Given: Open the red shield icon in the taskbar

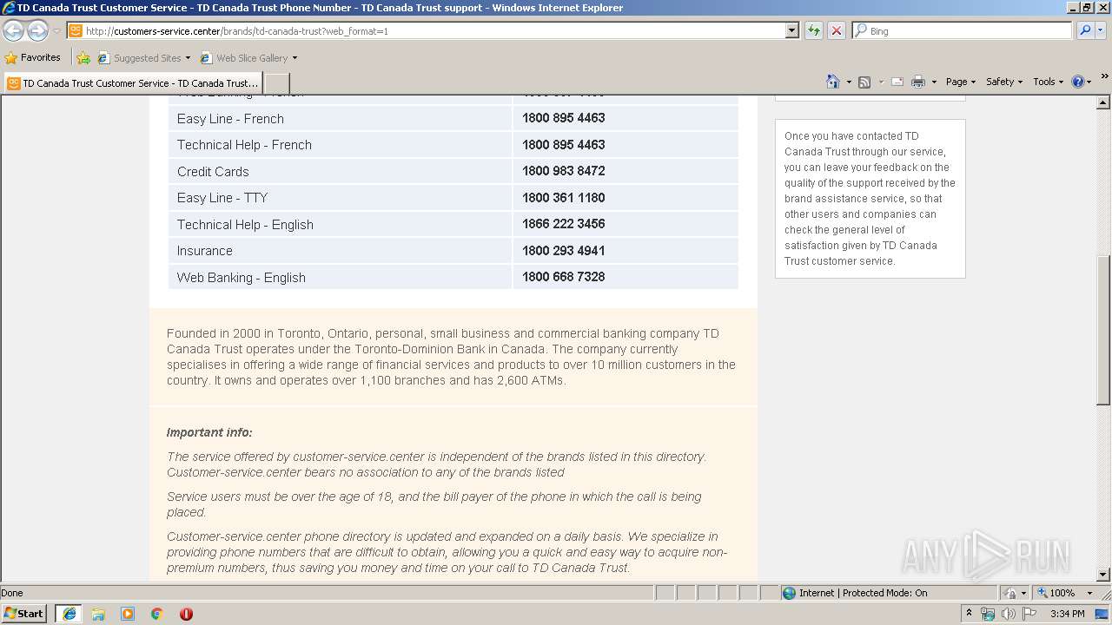Looking at the screenshot, I should pos(186,614).
